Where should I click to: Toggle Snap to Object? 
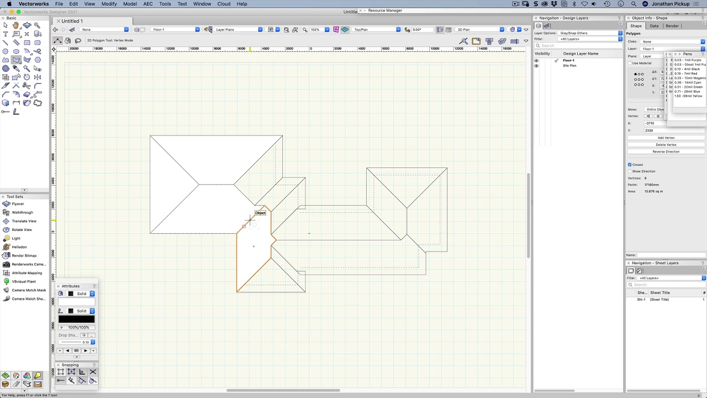point(71,371)
